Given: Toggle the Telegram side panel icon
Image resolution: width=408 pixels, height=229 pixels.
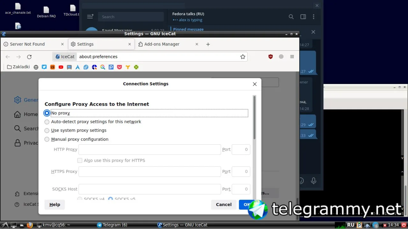Looking at the screenshot, I should pos(303,17).
